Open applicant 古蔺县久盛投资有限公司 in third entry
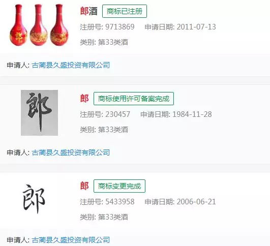Image resolution: width=270 pixels, height=246 pixels. (x=71, y=240)
